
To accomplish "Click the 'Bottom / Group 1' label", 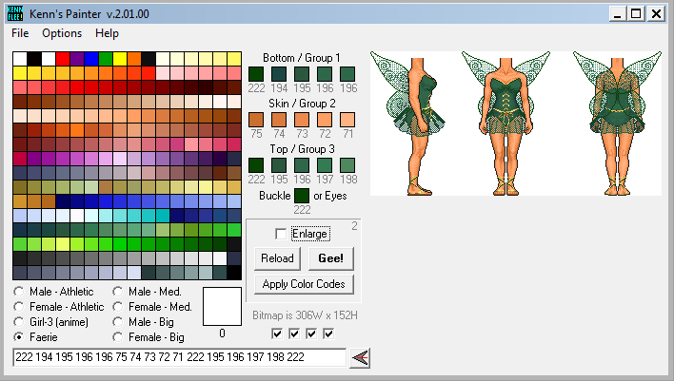I will click(302, 58).
